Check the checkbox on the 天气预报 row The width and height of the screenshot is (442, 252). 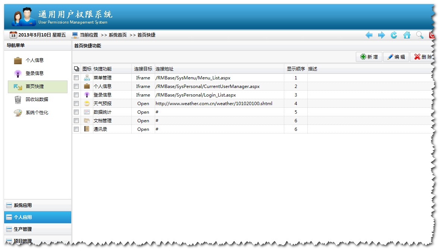coord(76,103)
